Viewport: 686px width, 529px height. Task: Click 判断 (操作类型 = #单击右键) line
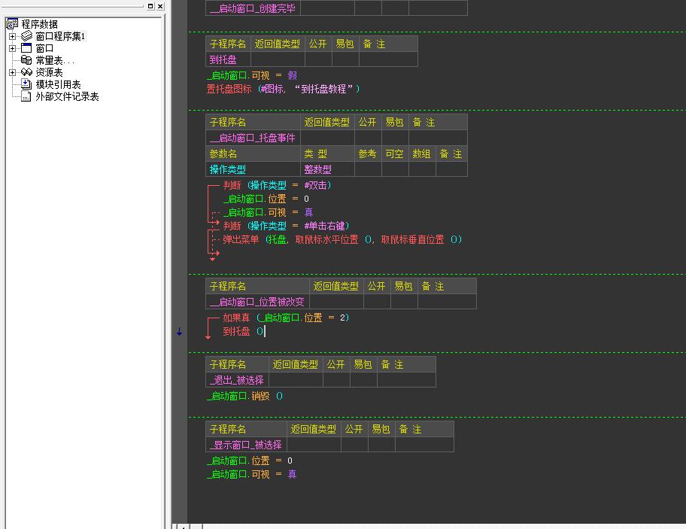[x=286, y=226]
